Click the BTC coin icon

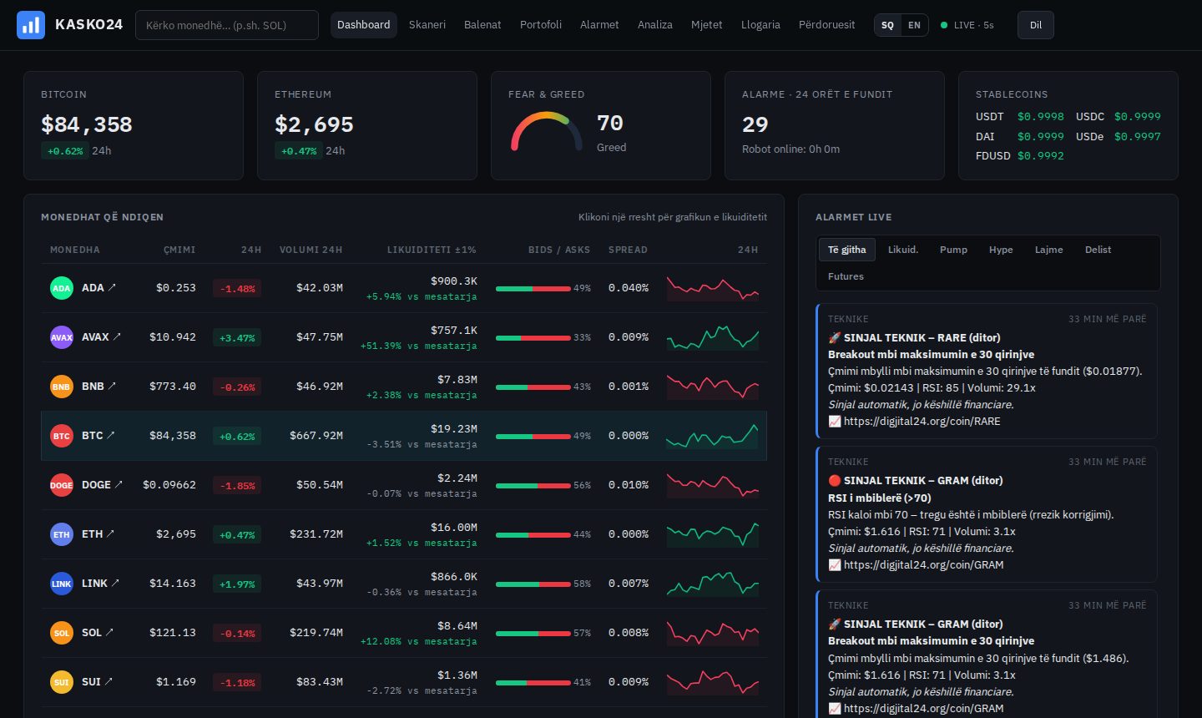coord(62,436)
